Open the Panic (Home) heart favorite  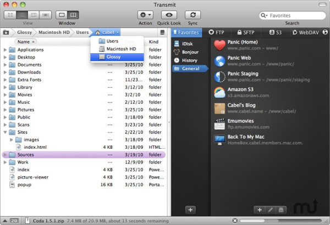219,45
